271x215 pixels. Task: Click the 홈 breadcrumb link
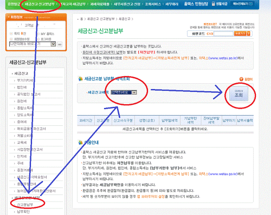pyautogui.click(x=81, y=19)
